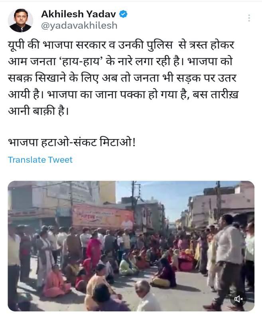This screenshot has height=317, width=262.
Task: Click the orange banner in the video
Action: coord(103,217)
